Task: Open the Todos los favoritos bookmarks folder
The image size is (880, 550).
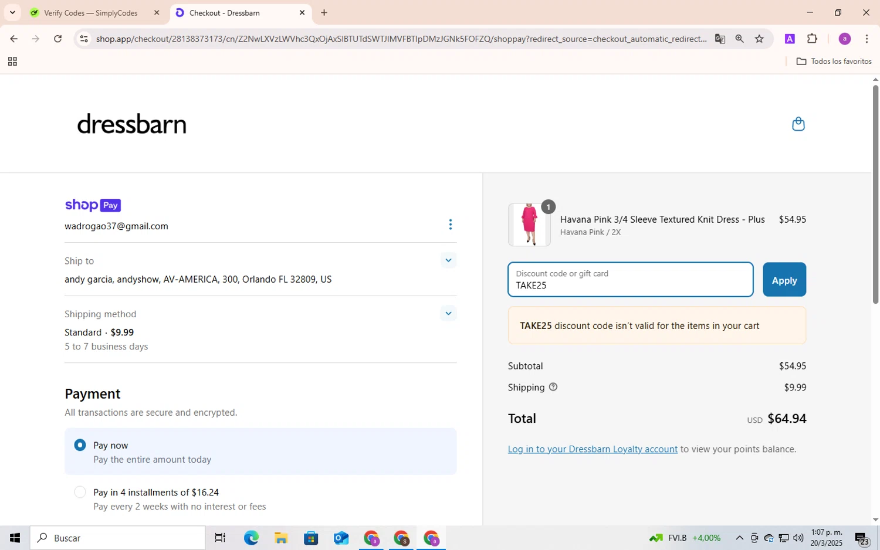Action: point(834,62)
